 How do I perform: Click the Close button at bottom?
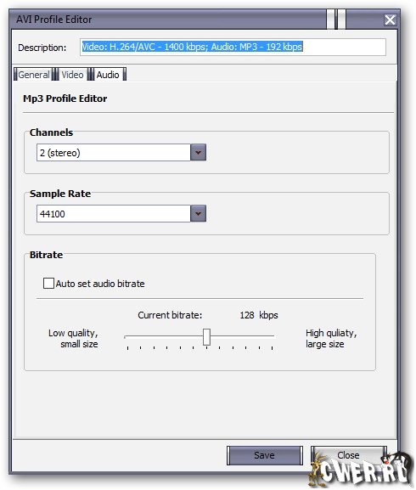click(348, 455)
